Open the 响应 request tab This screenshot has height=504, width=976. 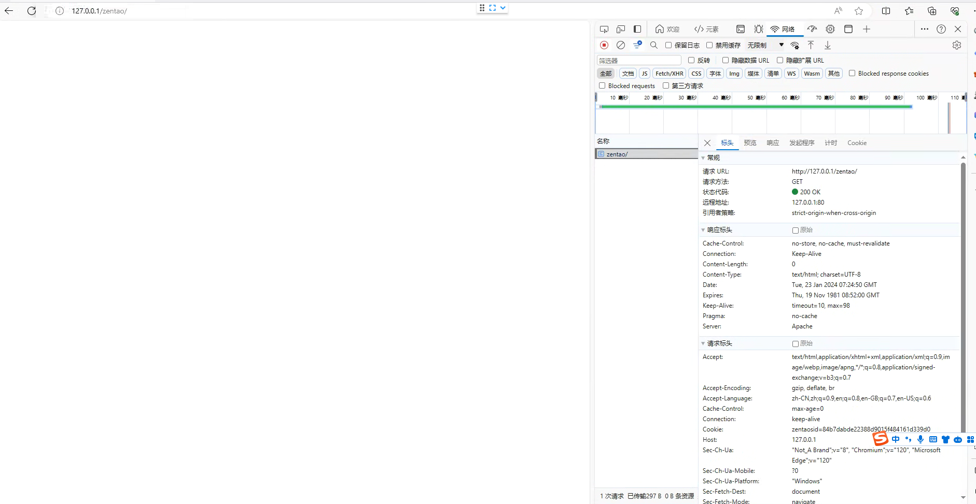tap(773, 143)
